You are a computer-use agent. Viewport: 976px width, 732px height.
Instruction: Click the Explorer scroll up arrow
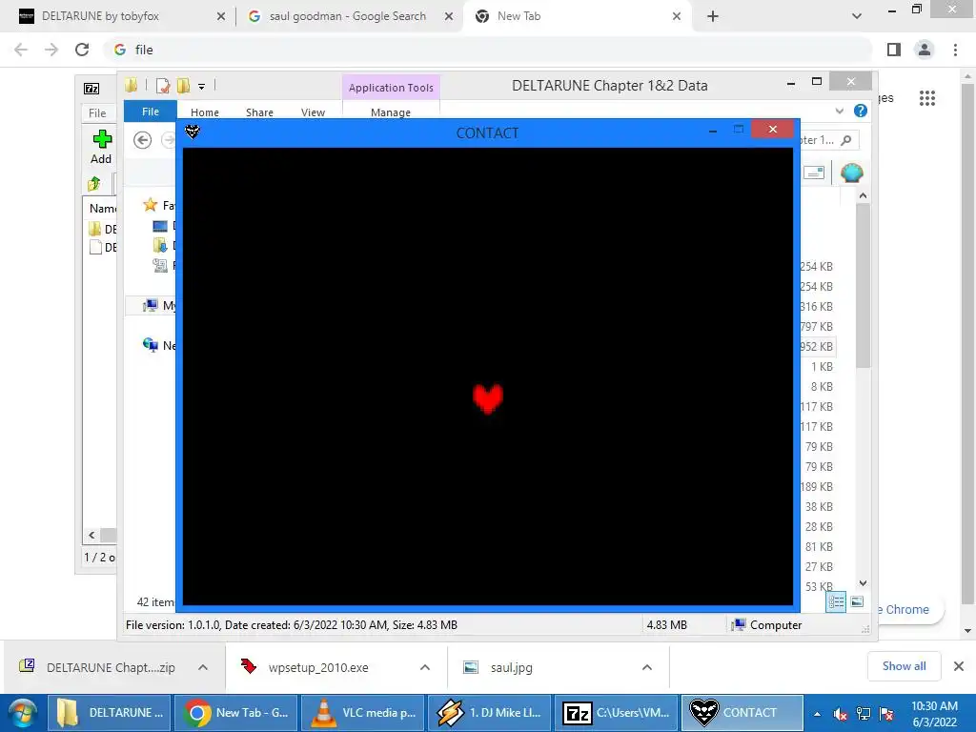pyautogui.click(x=863, y=195)
